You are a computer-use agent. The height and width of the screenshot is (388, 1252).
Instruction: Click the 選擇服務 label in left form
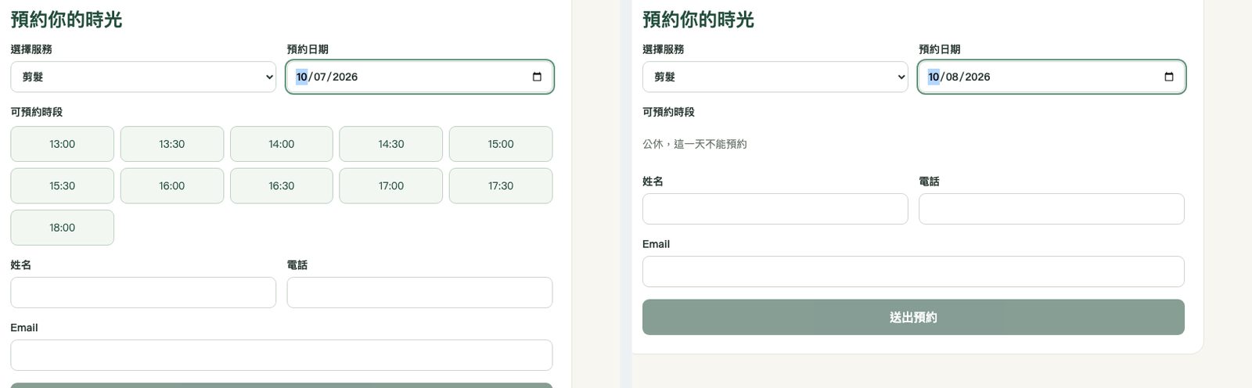pyautogui.click(x=31, y=49)
